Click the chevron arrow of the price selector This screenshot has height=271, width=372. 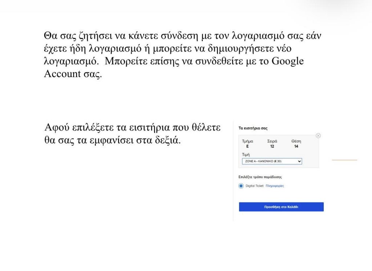click(299, 161)
